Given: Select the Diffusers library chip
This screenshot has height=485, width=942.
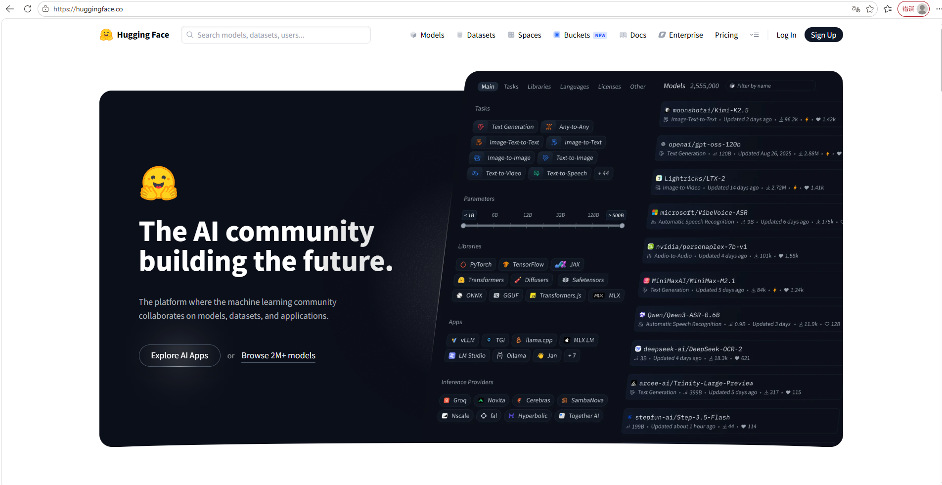Looking at the screenshot, I should pyautogui.click(x=532, y=280).
